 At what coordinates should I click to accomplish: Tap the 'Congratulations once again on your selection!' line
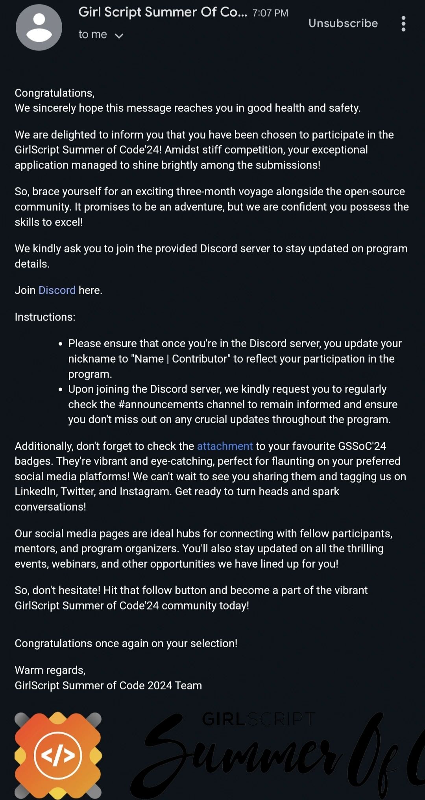tap(126, 643)
